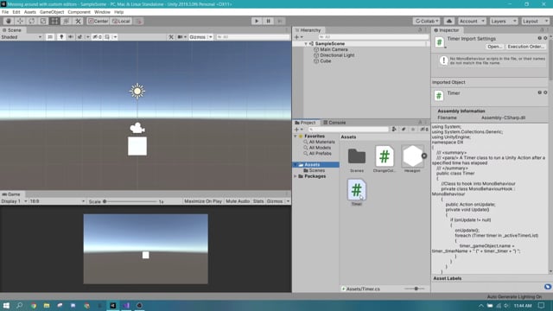Toggle Maximize On Play

click(x=203, y=201)
